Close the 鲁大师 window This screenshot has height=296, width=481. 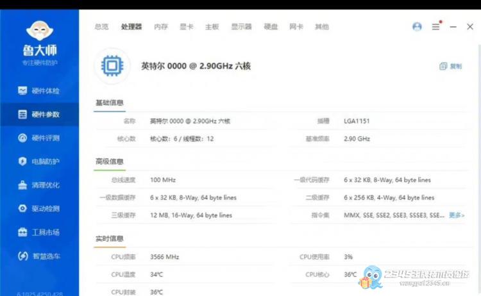(470, 27)
